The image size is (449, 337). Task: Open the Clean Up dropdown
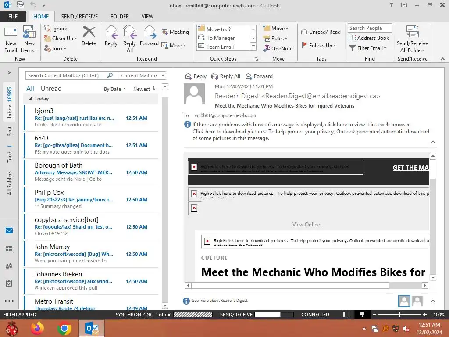[x=60, y=39]
